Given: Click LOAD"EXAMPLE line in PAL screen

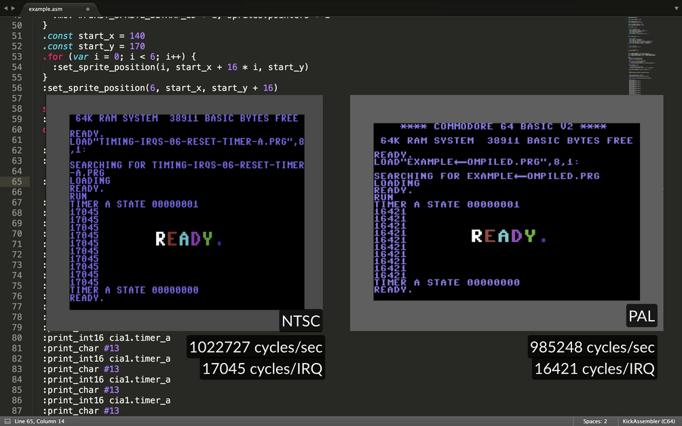Looking at the screenshot, I should pos(476,161).
